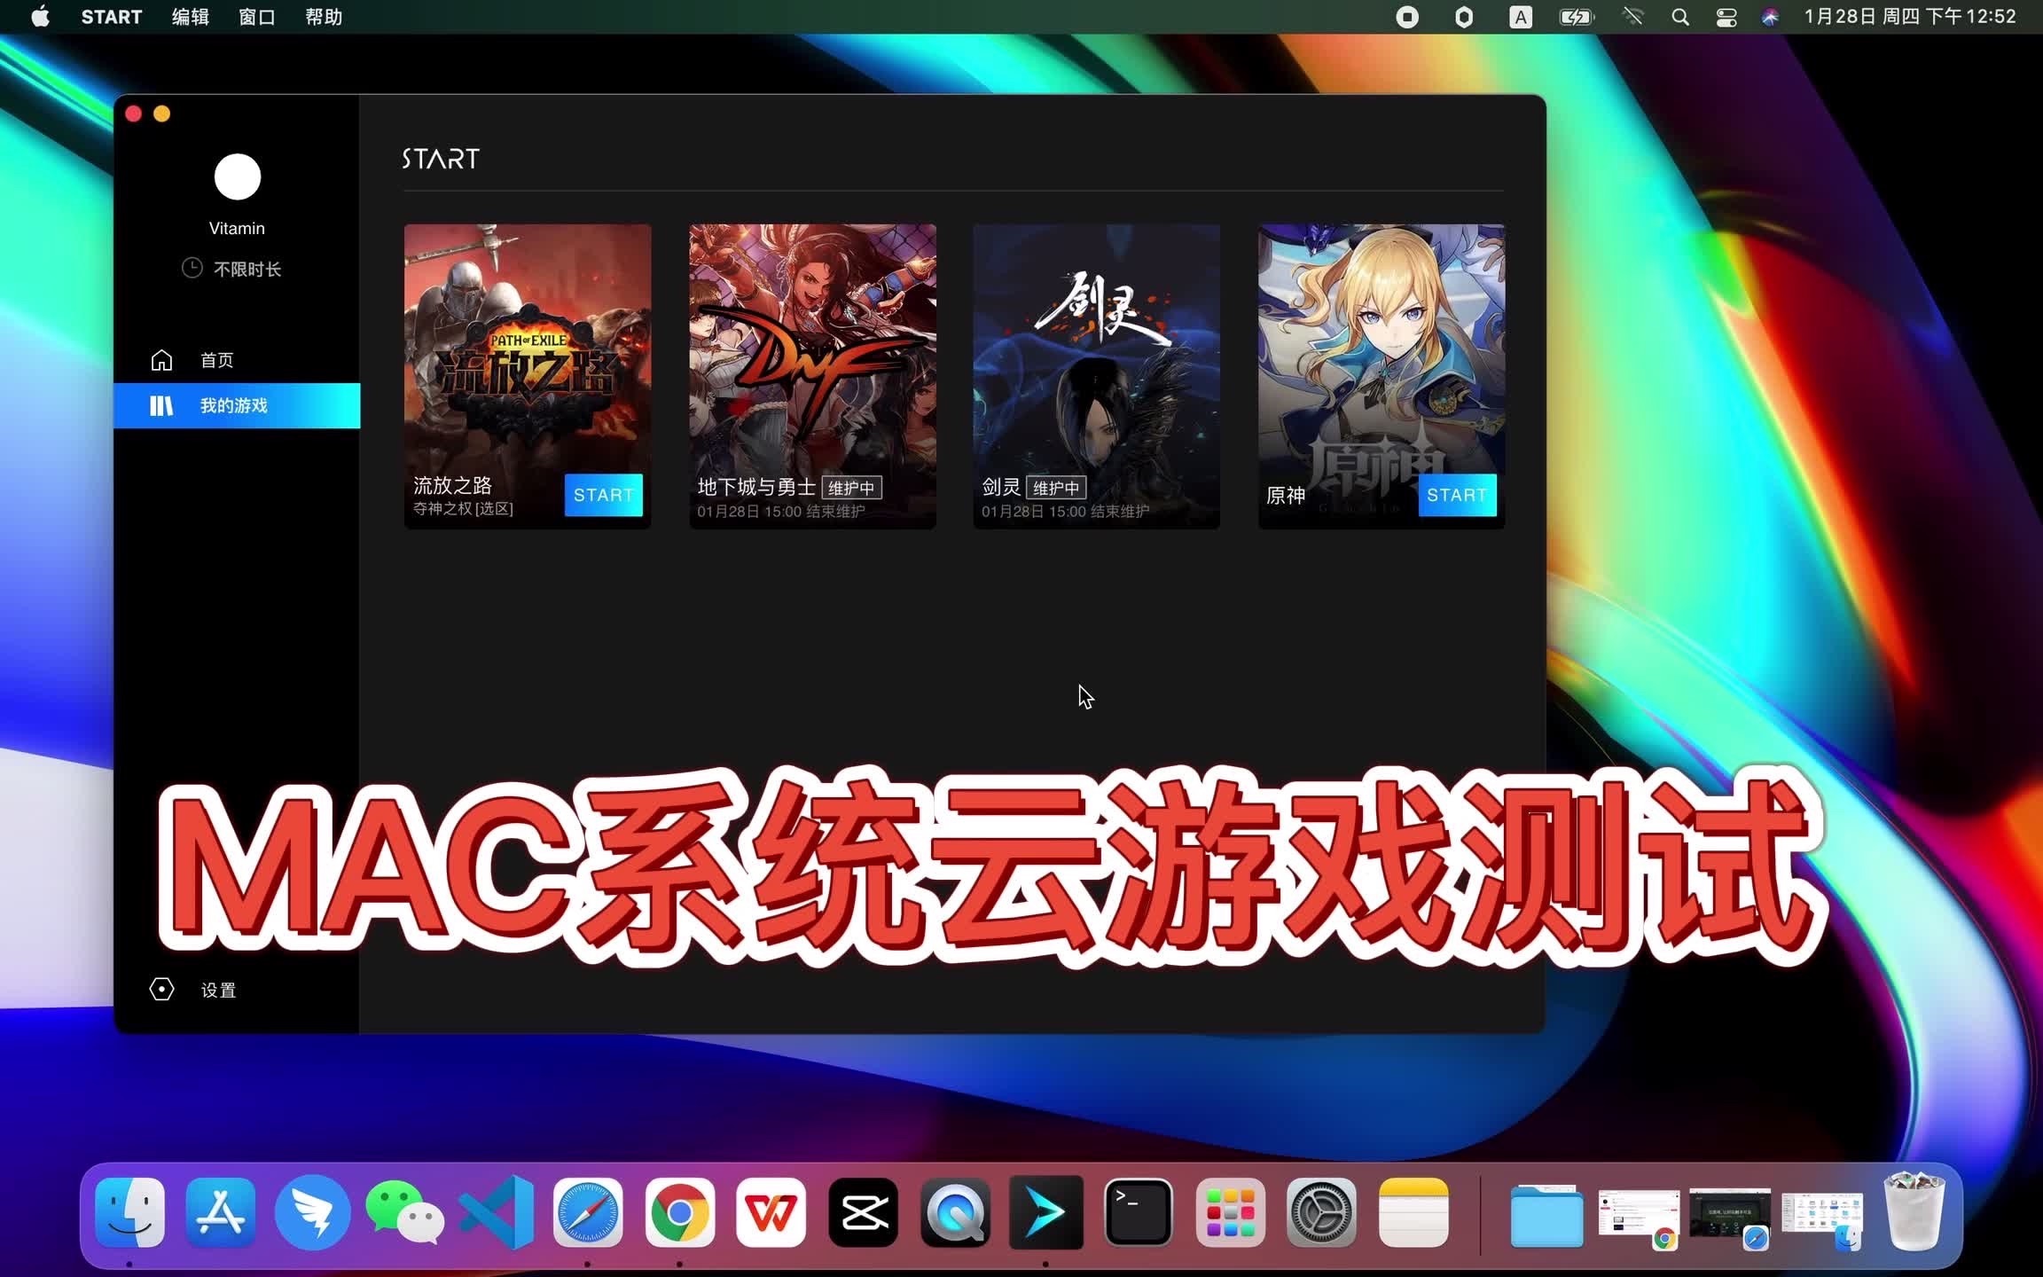2043x1277 pixels.
Task: Open the Apple menu
Action: pyautogui.click(x=40, y=17)
